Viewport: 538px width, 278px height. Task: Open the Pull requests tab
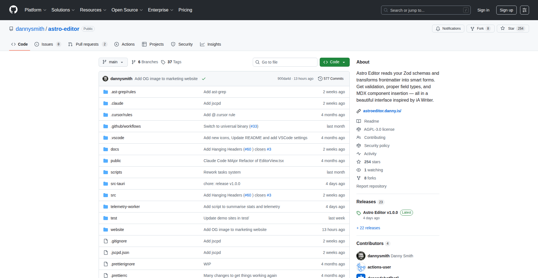point(87,44)
